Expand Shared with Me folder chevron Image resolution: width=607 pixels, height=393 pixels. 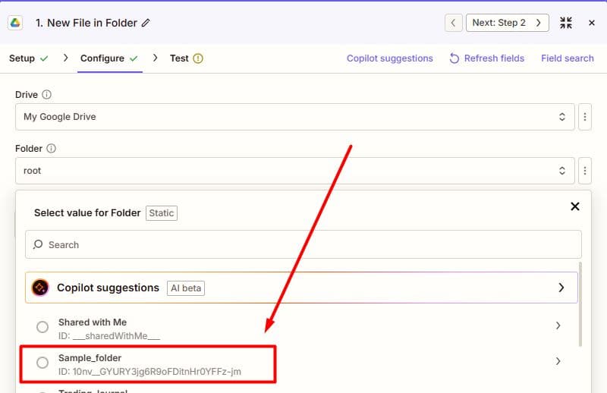pos(558,325)
